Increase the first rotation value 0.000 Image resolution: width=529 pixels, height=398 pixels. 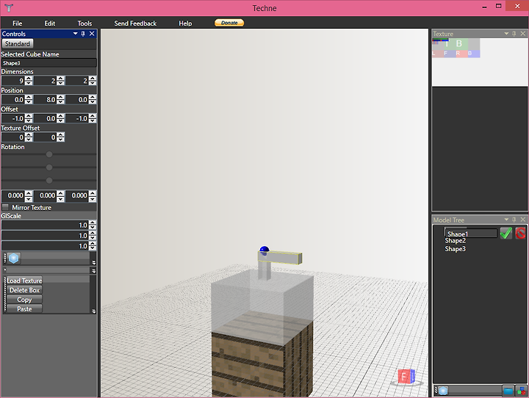click(29, 193)
